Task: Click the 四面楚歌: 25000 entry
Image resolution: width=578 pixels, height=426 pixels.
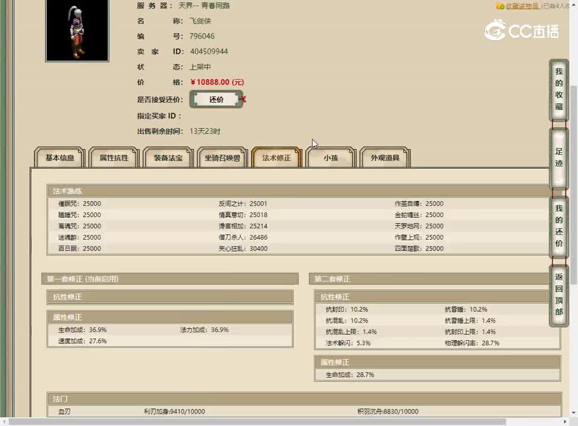Action: pyautogui.click(x=419, y=248)
